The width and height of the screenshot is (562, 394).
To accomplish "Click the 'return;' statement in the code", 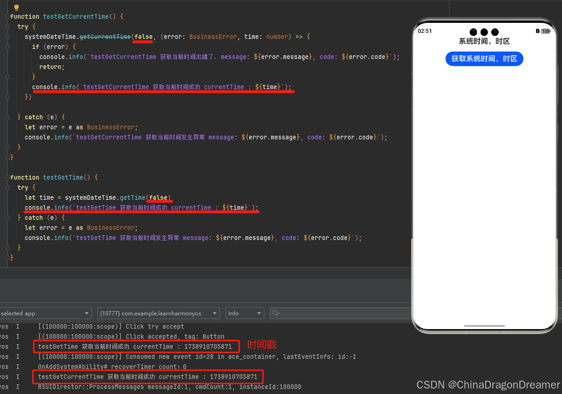I will 52,67.
